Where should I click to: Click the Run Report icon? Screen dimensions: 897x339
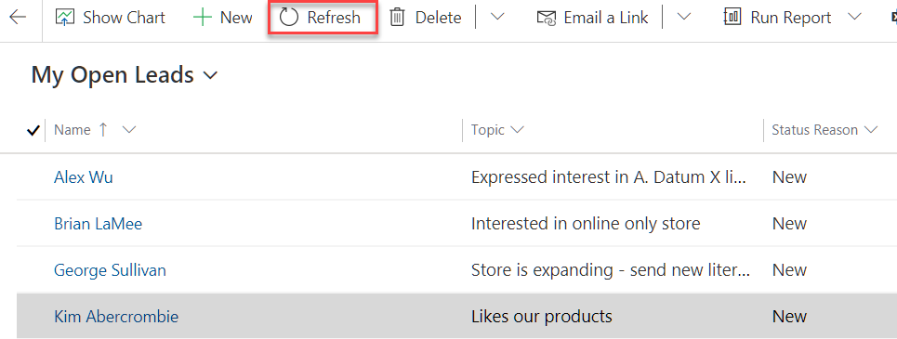pyautogui.click(x=732, y=18)
